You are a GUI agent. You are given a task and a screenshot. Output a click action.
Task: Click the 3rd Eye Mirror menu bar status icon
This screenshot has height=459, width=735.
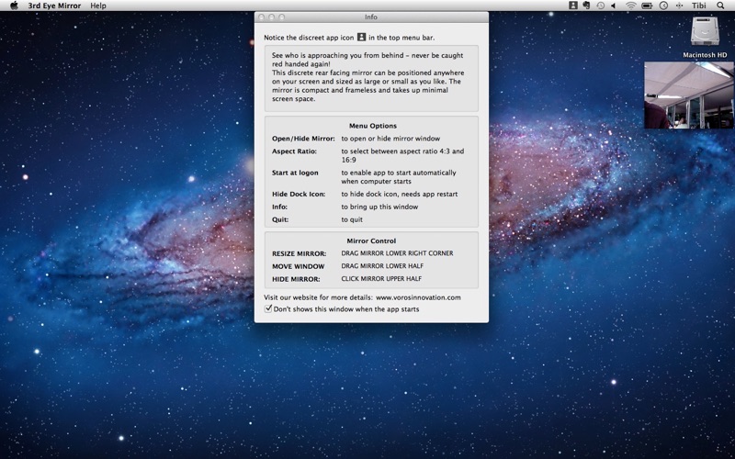tap(573, 6)
